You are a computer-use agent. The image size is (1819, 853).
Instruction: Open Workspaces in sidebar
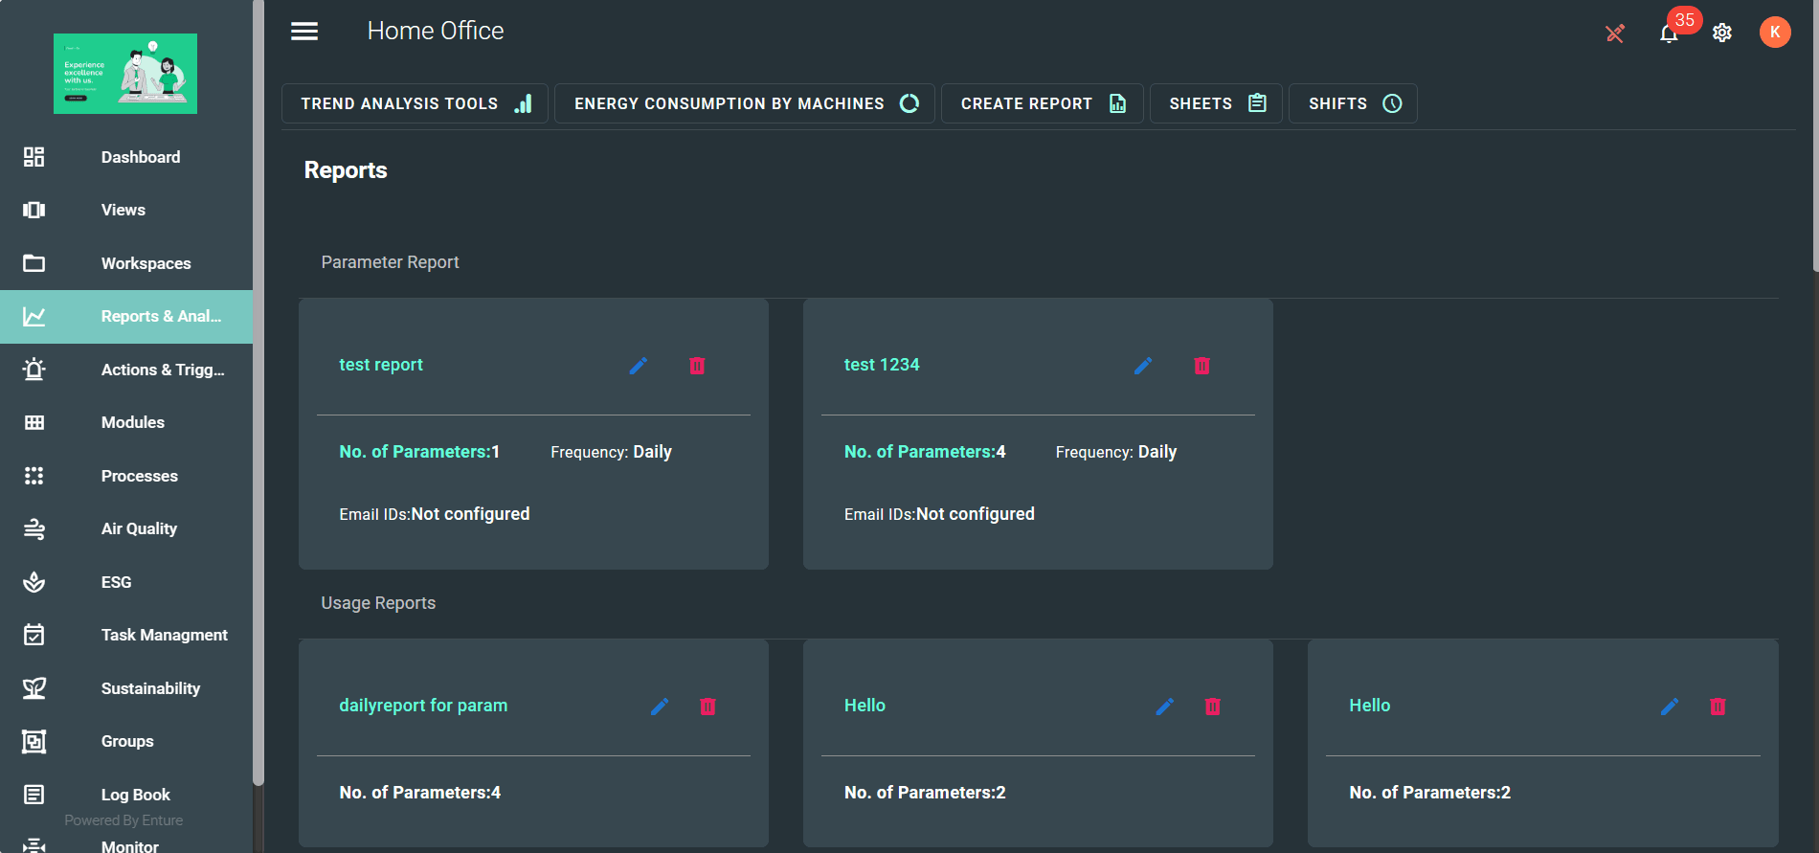(126, 263)
